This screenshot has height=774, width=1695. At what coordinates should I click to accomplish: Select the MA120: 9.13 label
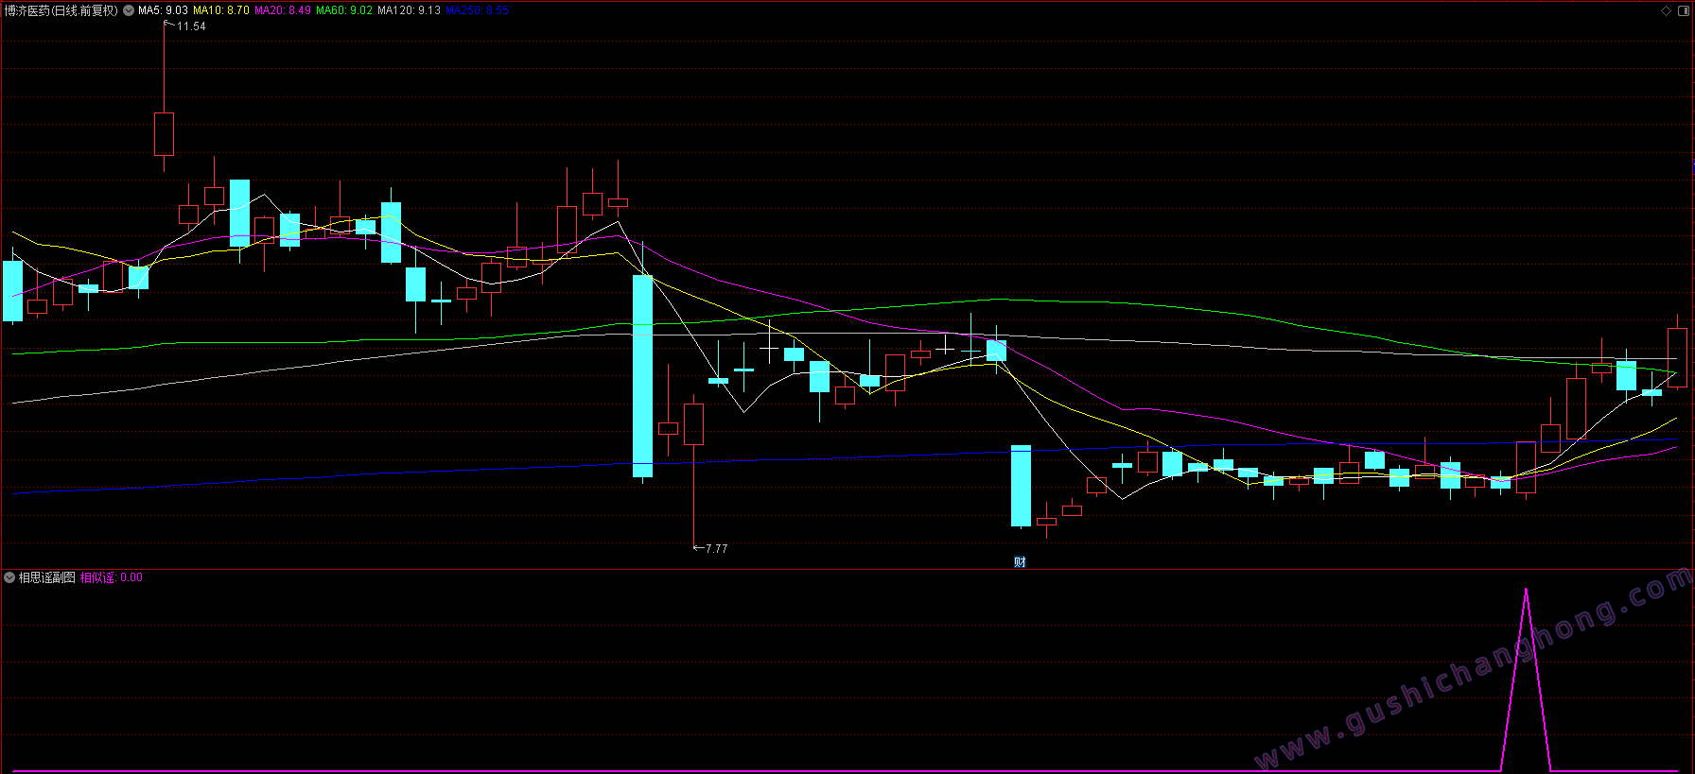(409, 10)
